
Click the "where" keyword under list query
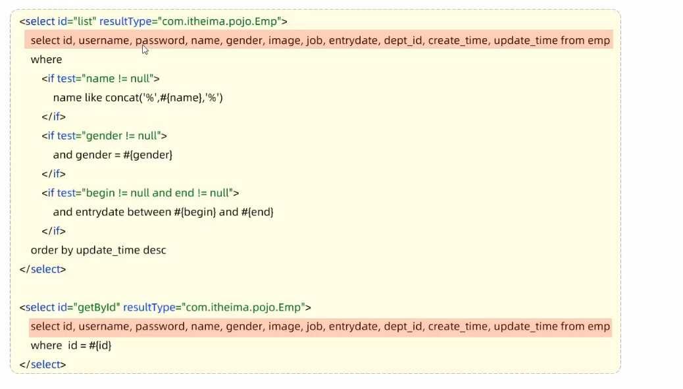(x=46, y=60)
